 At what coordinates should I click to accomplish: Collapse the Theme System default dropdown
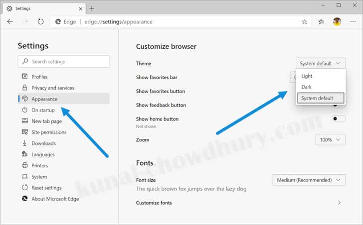point(321,63)
